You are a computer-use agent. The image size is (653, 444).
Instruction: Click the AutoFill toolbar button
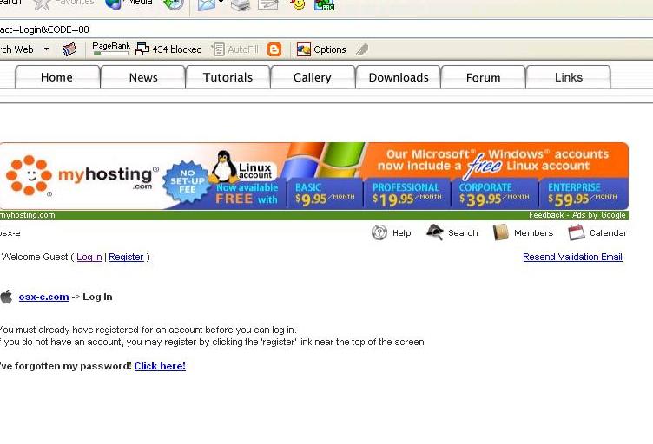click(235, 49)
